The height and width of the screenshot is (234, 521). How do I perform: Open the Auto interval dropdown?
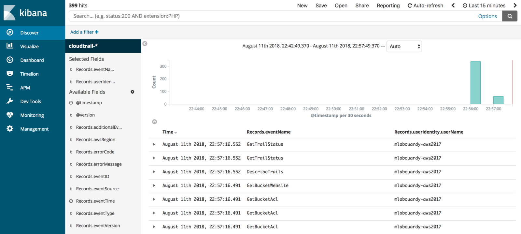point(404,46)
